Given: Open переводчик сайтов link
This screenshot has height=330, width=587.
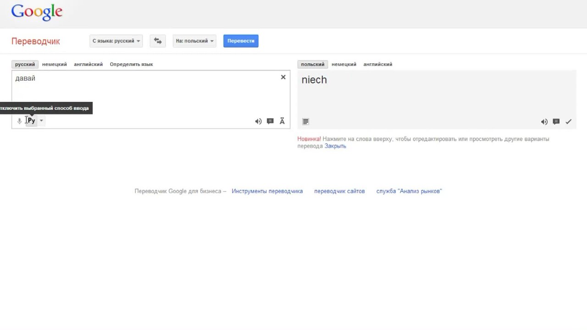Looking at the screenshot, I should tap(339, 191).
